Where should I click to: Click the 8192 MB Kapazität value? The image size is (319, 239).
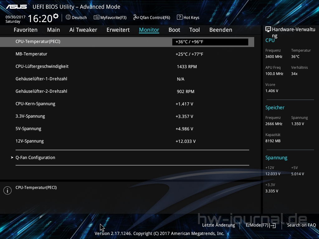(x=273, y=141)
